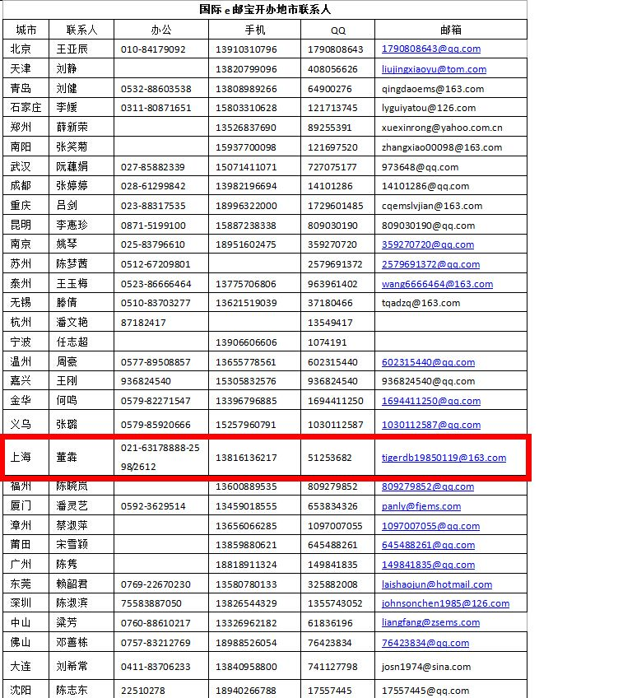Open wang6666464@163.com email link

coord(437,283)
